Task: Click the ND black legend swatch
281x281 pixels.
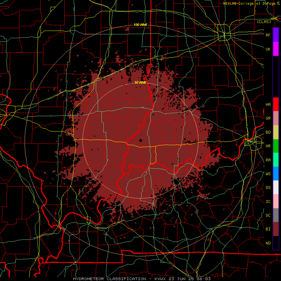Action: pyautogui.click(x=276, y=243)
